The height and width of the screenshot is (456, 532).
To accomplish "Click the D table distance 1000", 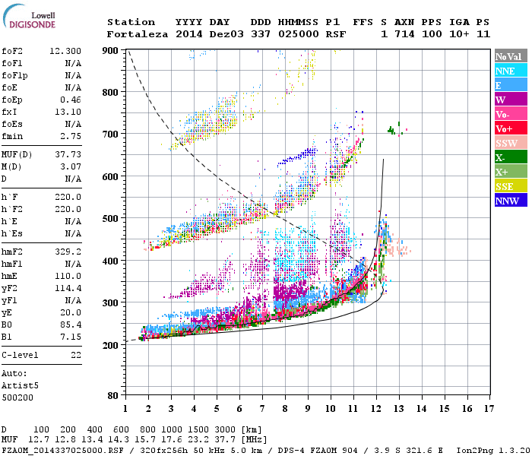I will click(172, 430).
